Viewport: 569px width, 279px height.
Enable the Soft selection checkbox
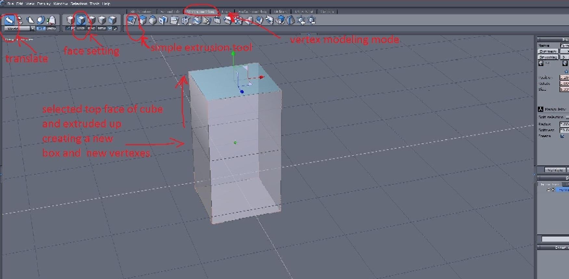tap(567, 117)
